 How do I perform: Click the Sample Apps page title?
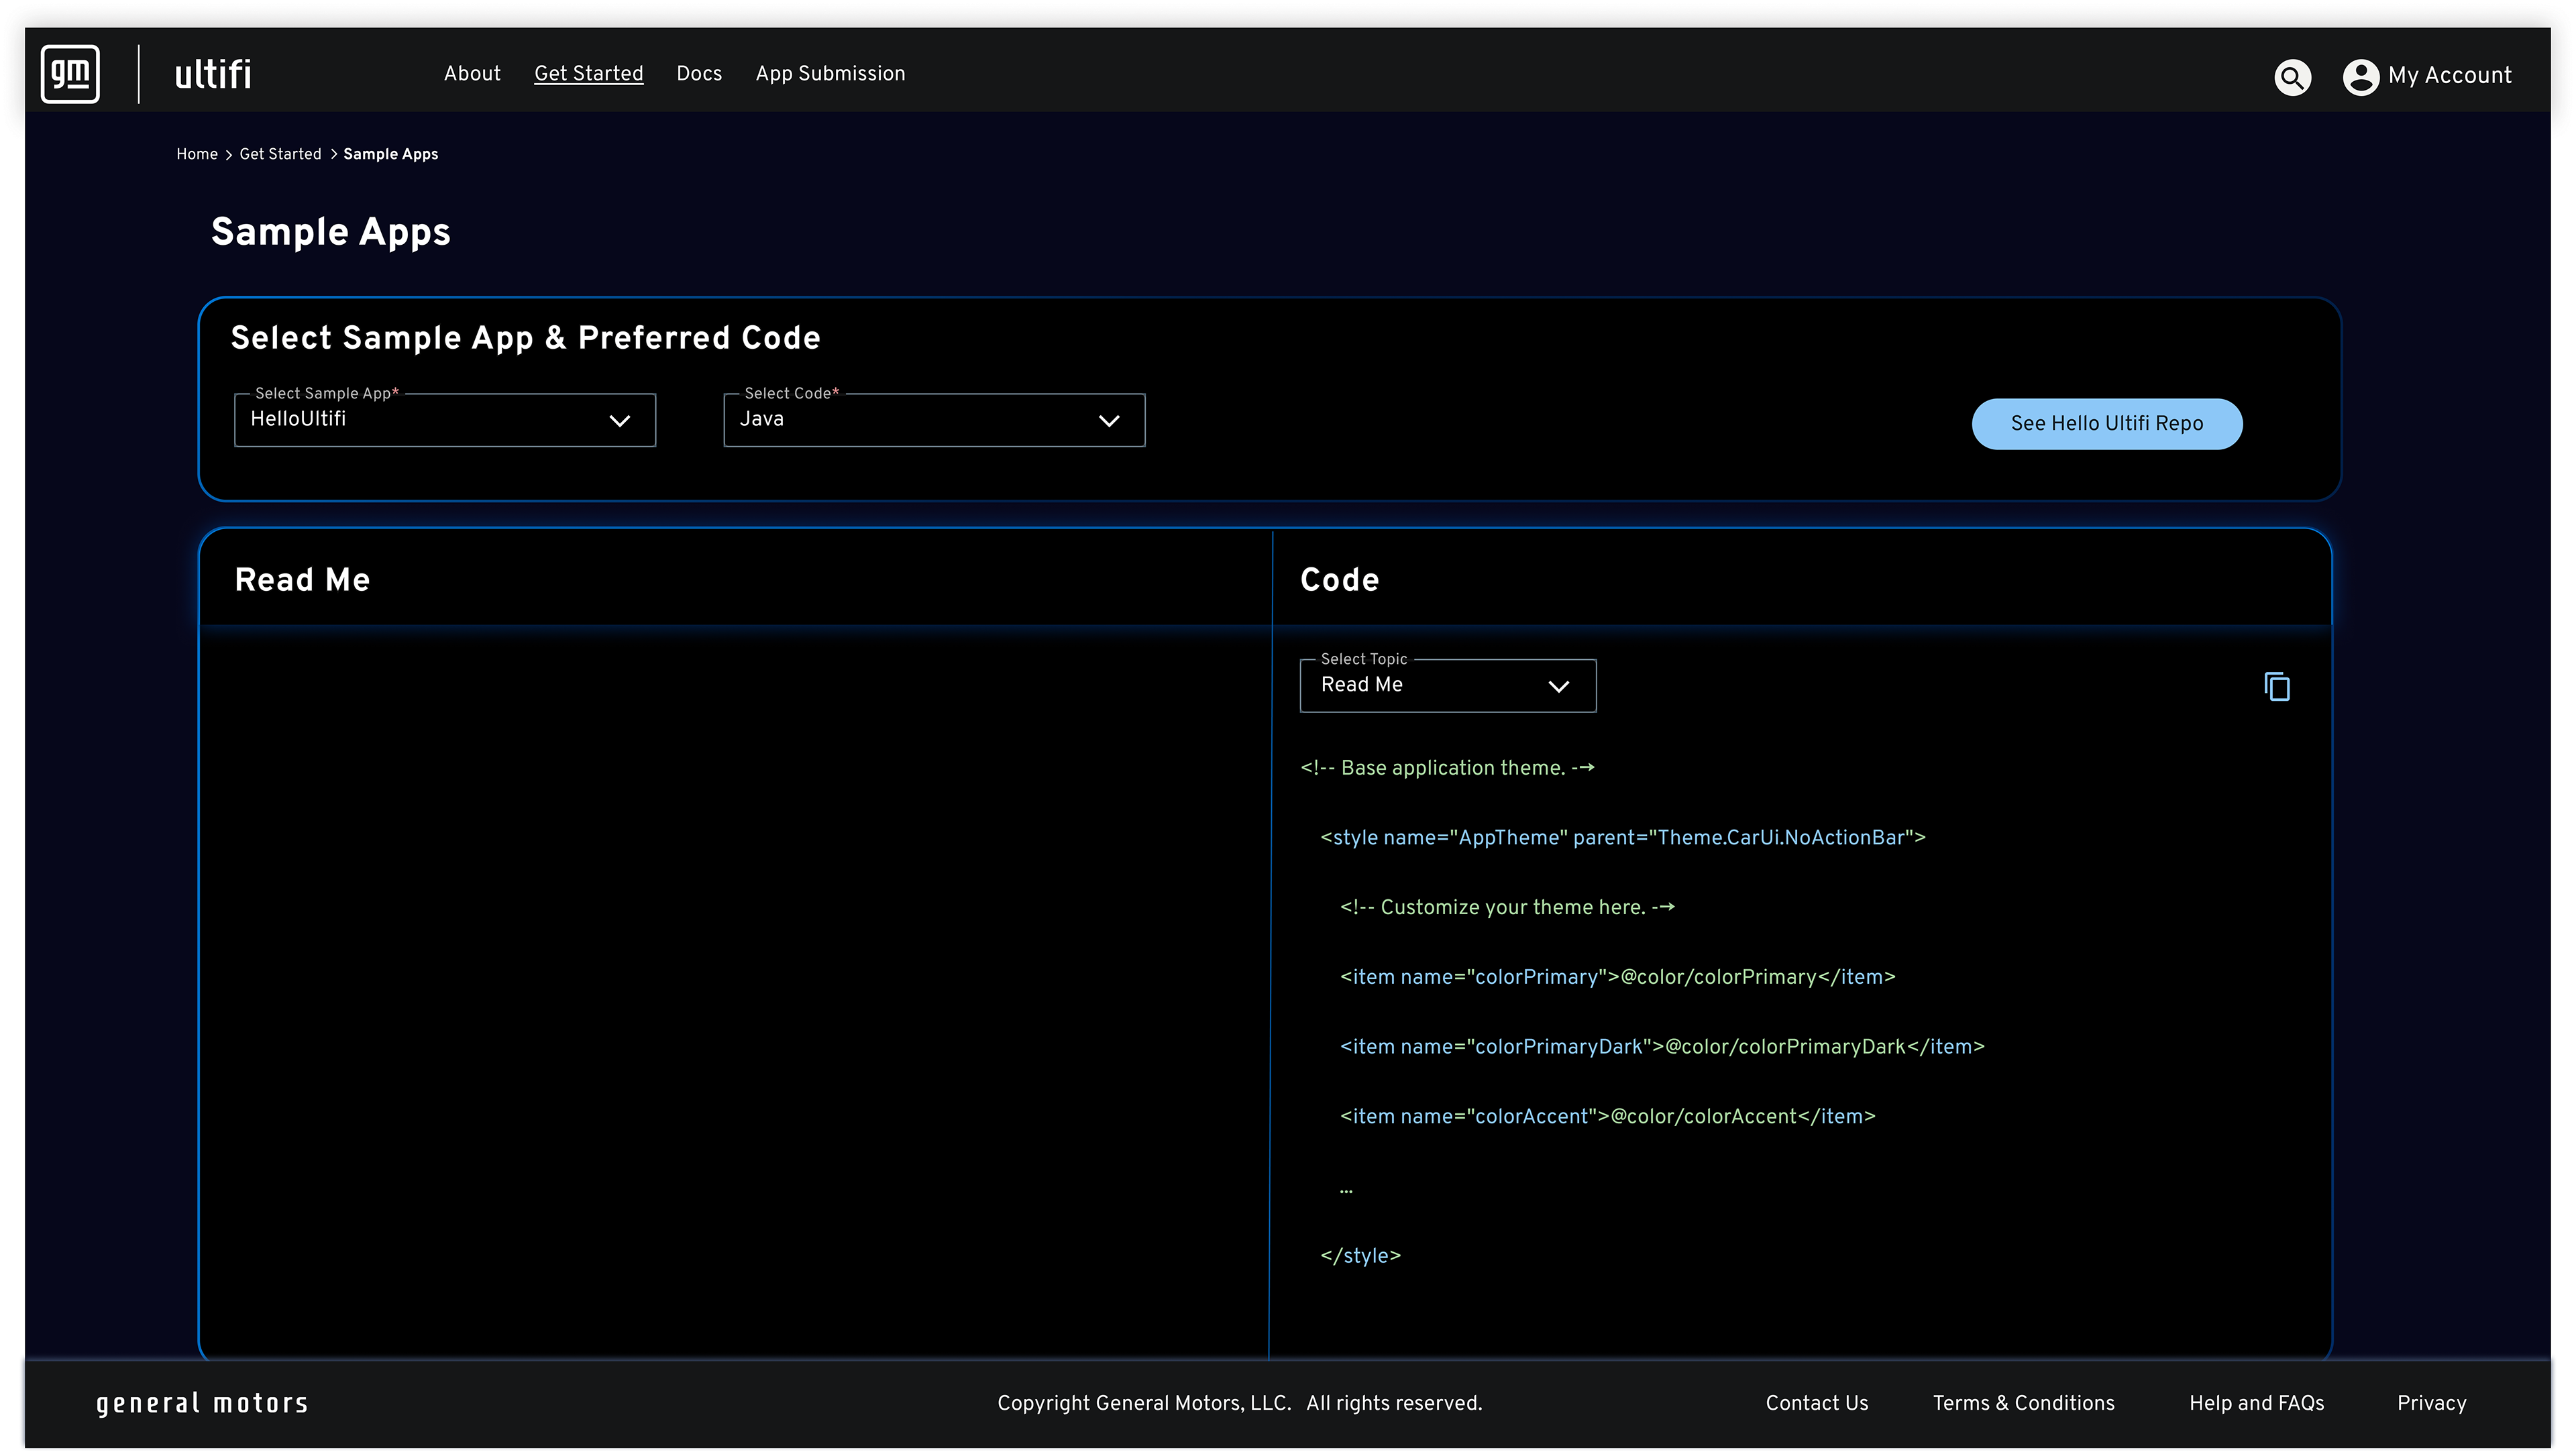pyautogui.click(x=330, y=232)
